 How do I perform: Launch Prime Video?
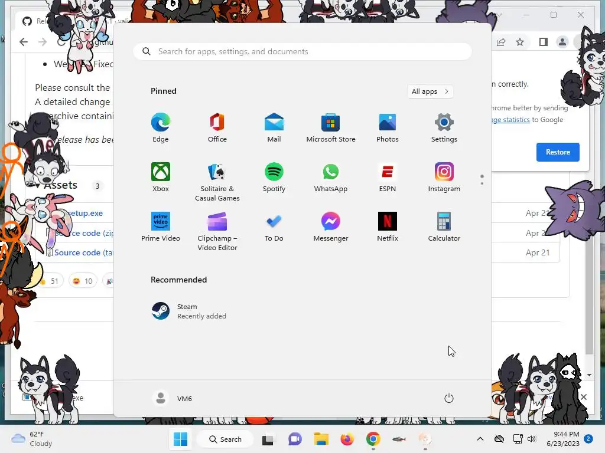point(161,227)
